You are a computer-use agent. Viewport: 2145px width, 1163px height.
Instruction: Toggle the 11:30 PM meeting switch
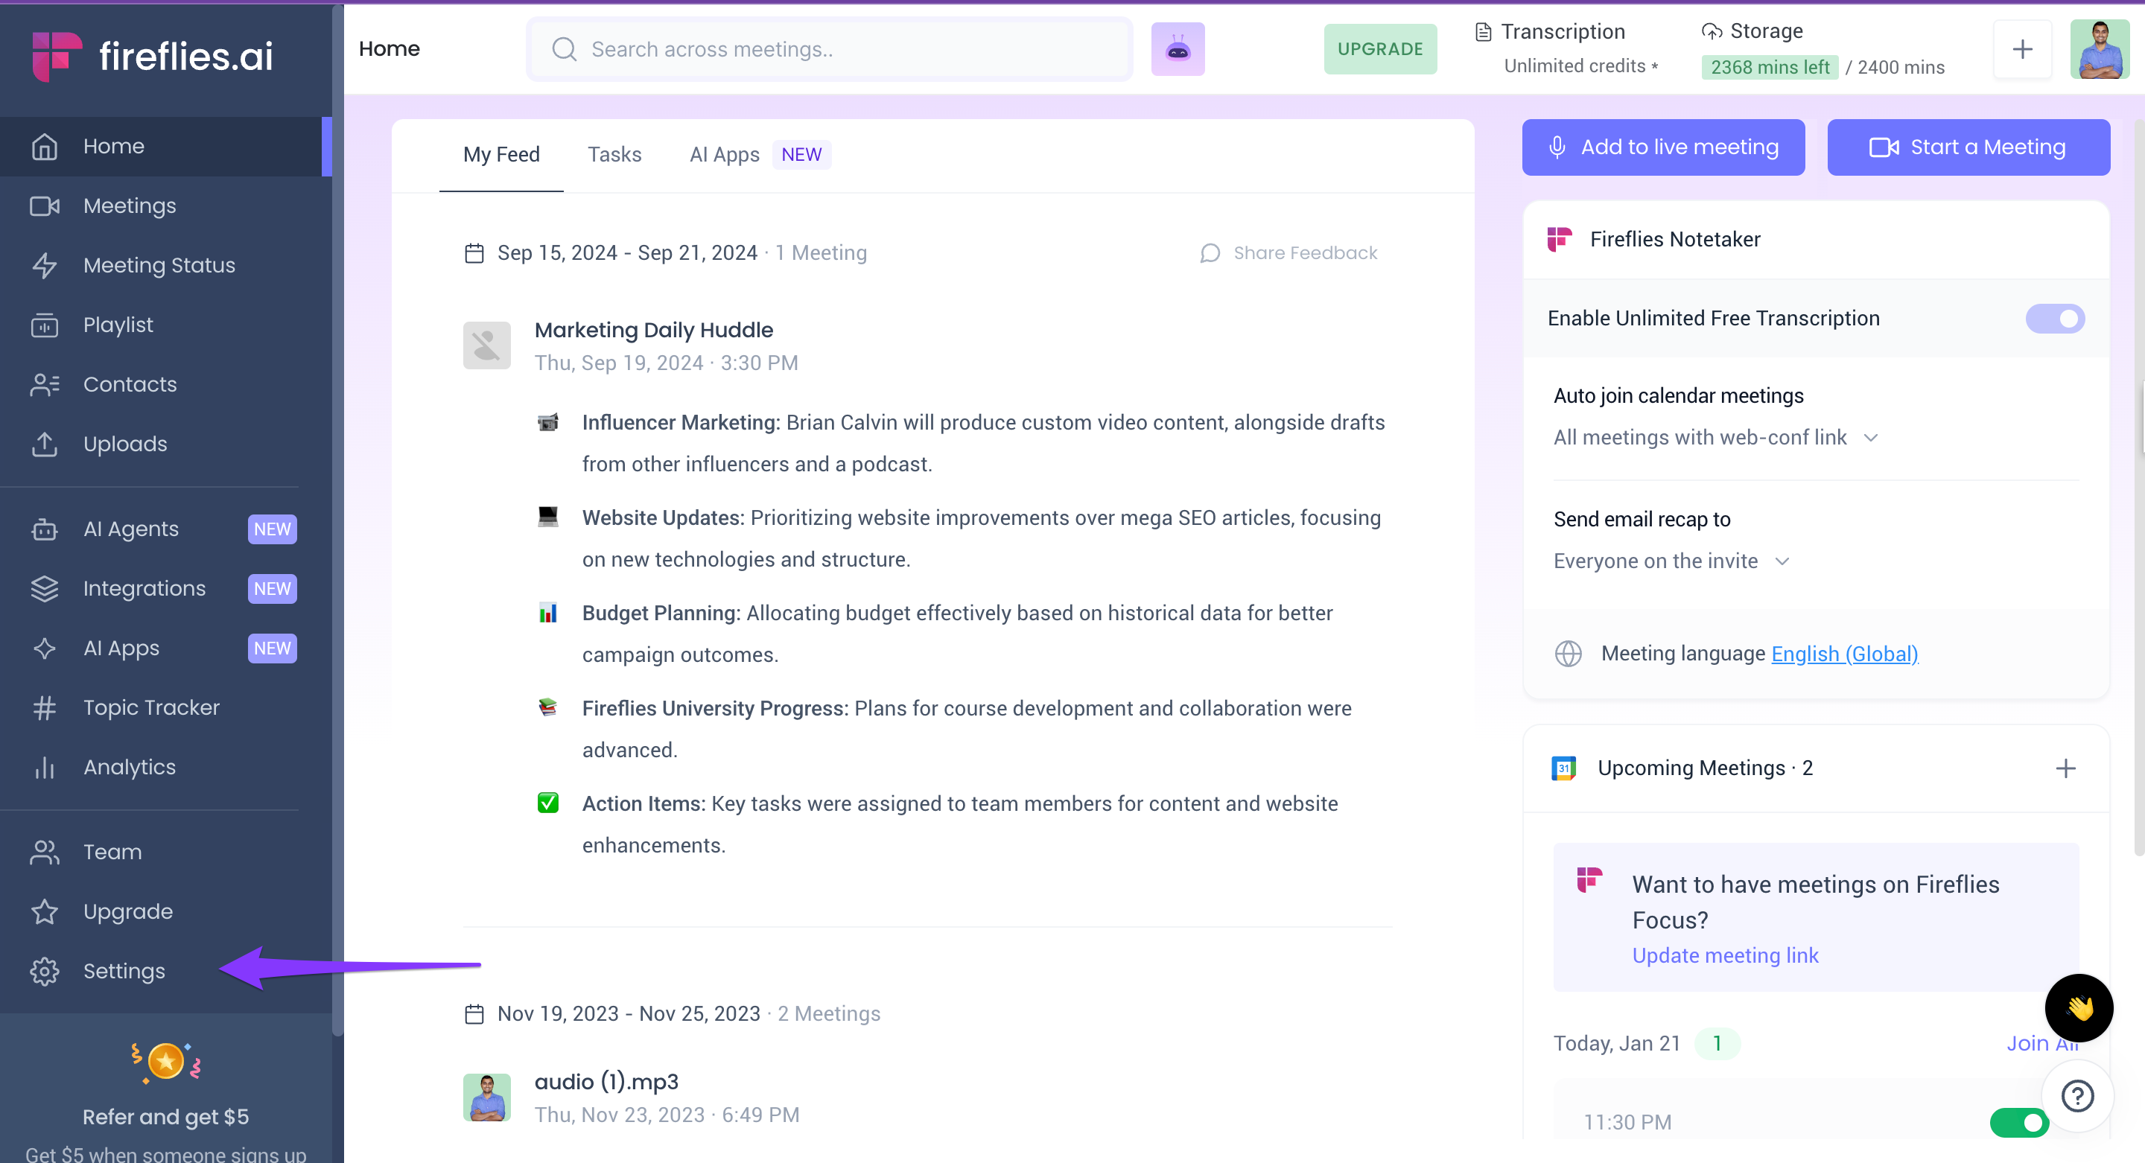pyautogui.click(x=2018, y=1122)
